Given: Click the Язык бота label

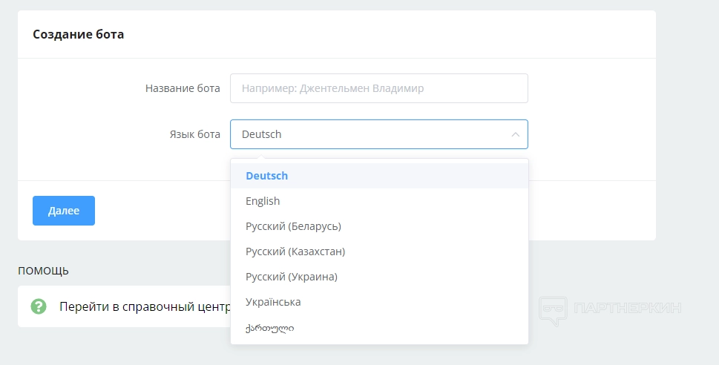Looking at the screenshot, I should [191, 134].
